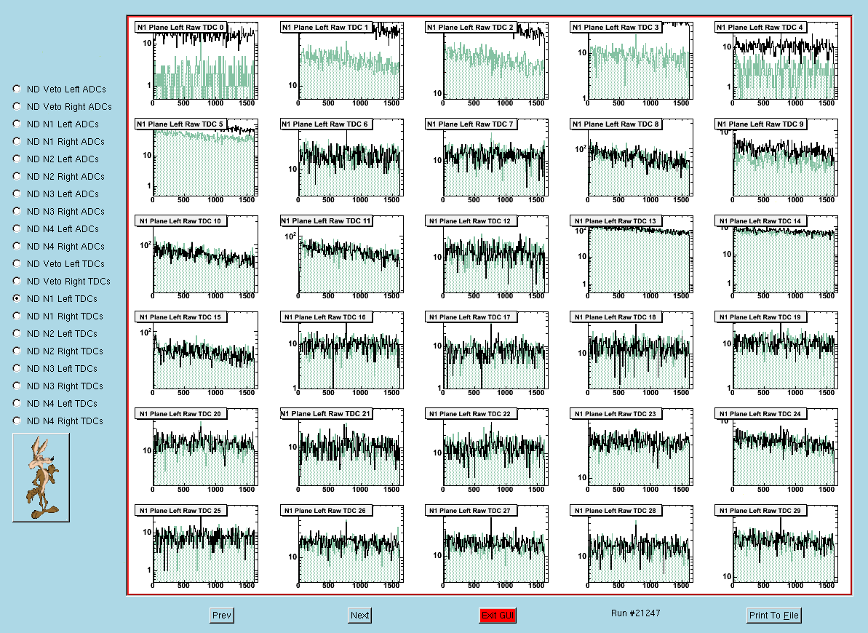This screenshot has width=868, height=633.
Task: Choose ND N2 Left ADCs radio button
Action: click(x=17, y=159)
